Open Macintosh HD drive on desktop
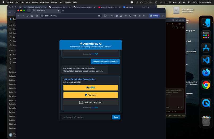Screen dimensions: 214x139 (176, 10)
